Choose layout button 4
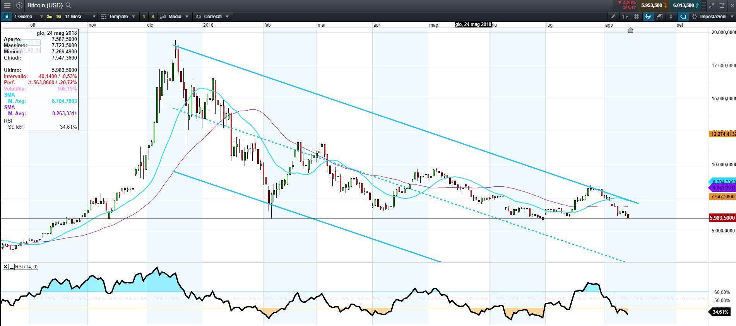 coord(152,17)
